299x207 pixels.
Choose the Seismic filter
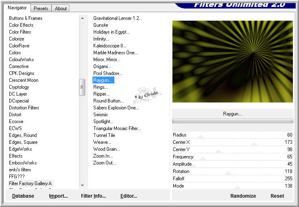[x=101, y=115]
